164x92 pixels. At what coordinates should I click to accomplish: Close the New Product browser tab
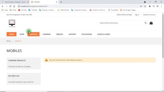[x=28, y=2]
